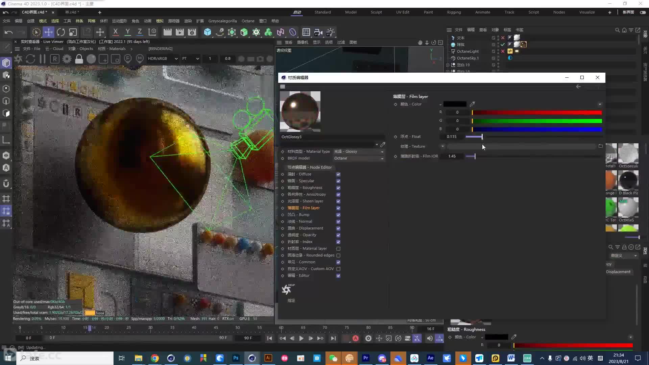Expand the Color options arrow at right

coord(600,104)
